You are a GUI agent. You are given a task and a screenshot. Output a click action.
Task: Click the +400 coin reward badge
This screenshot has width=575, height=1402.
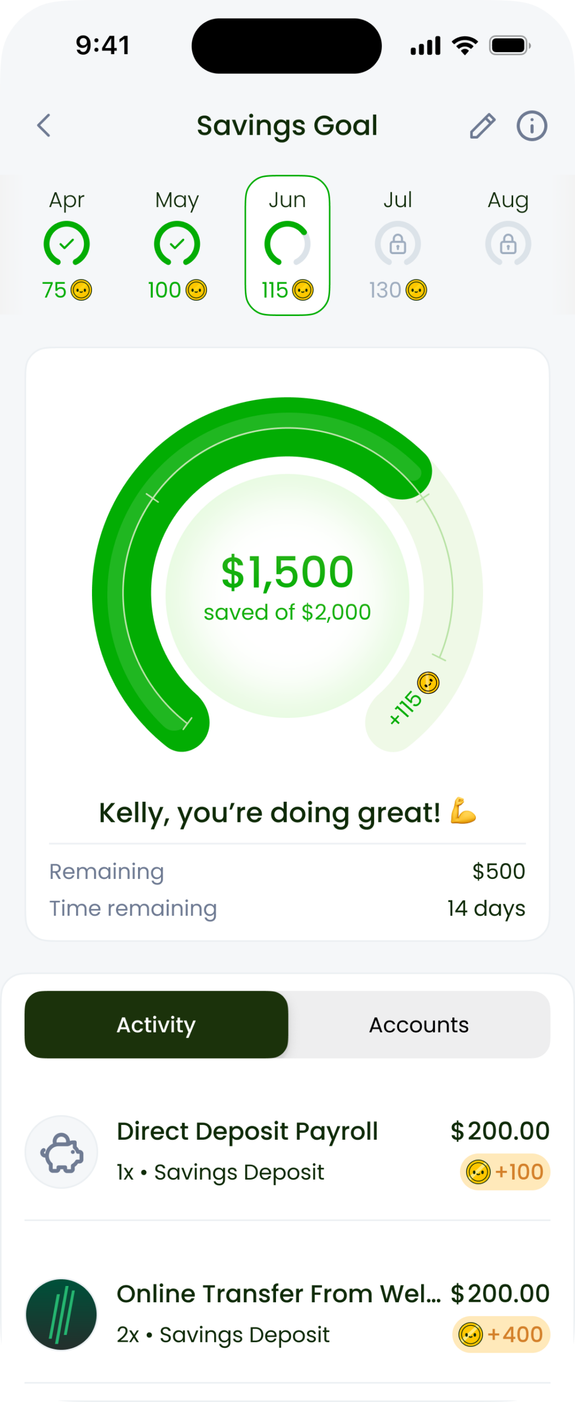point(501,1335)
